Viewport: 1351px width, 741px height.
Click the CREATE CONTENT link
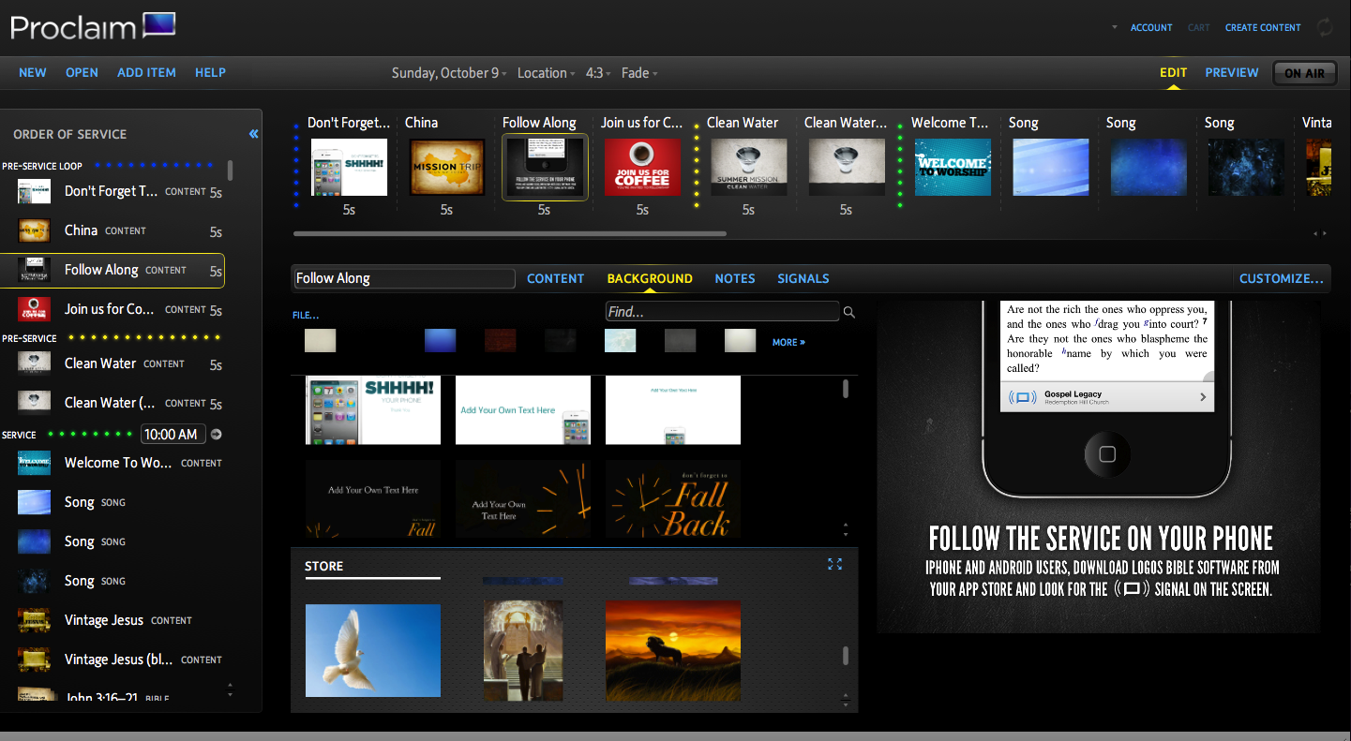point(1263,27)
